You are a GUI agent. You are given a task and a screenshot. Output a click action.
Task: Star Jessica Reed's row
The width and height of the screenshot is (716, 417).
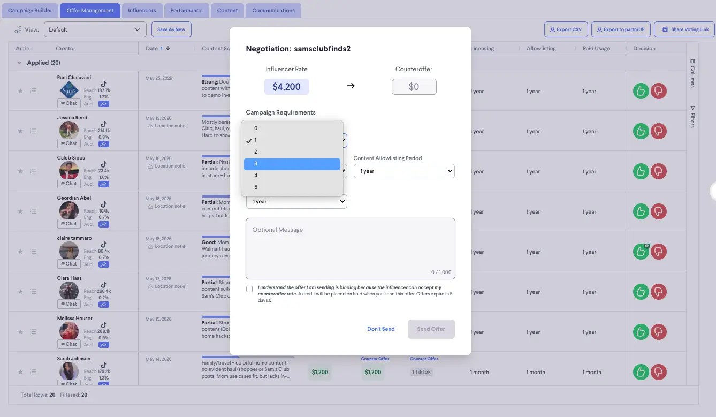[x=20, y=131]
